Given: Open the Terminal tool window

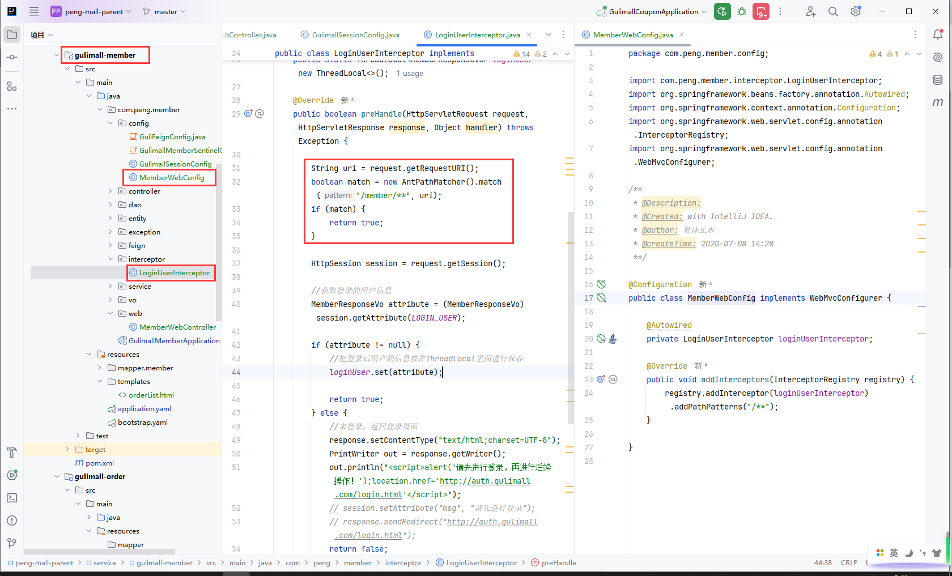Looking at the screenshot, I should 12,498.
